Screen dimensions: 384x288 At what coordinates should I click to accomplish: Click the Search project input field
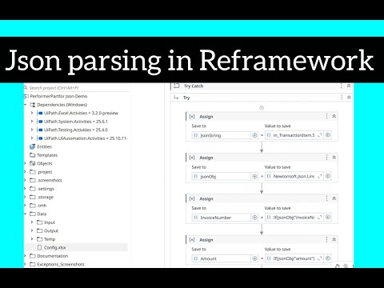(77, 88)
